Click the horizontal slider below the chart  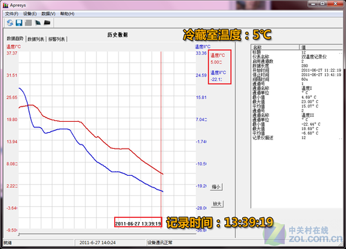click(x=107, y=234)
